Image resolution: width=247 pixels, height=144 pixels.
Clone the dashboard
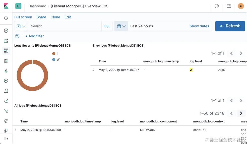click(x=55, y=17)
